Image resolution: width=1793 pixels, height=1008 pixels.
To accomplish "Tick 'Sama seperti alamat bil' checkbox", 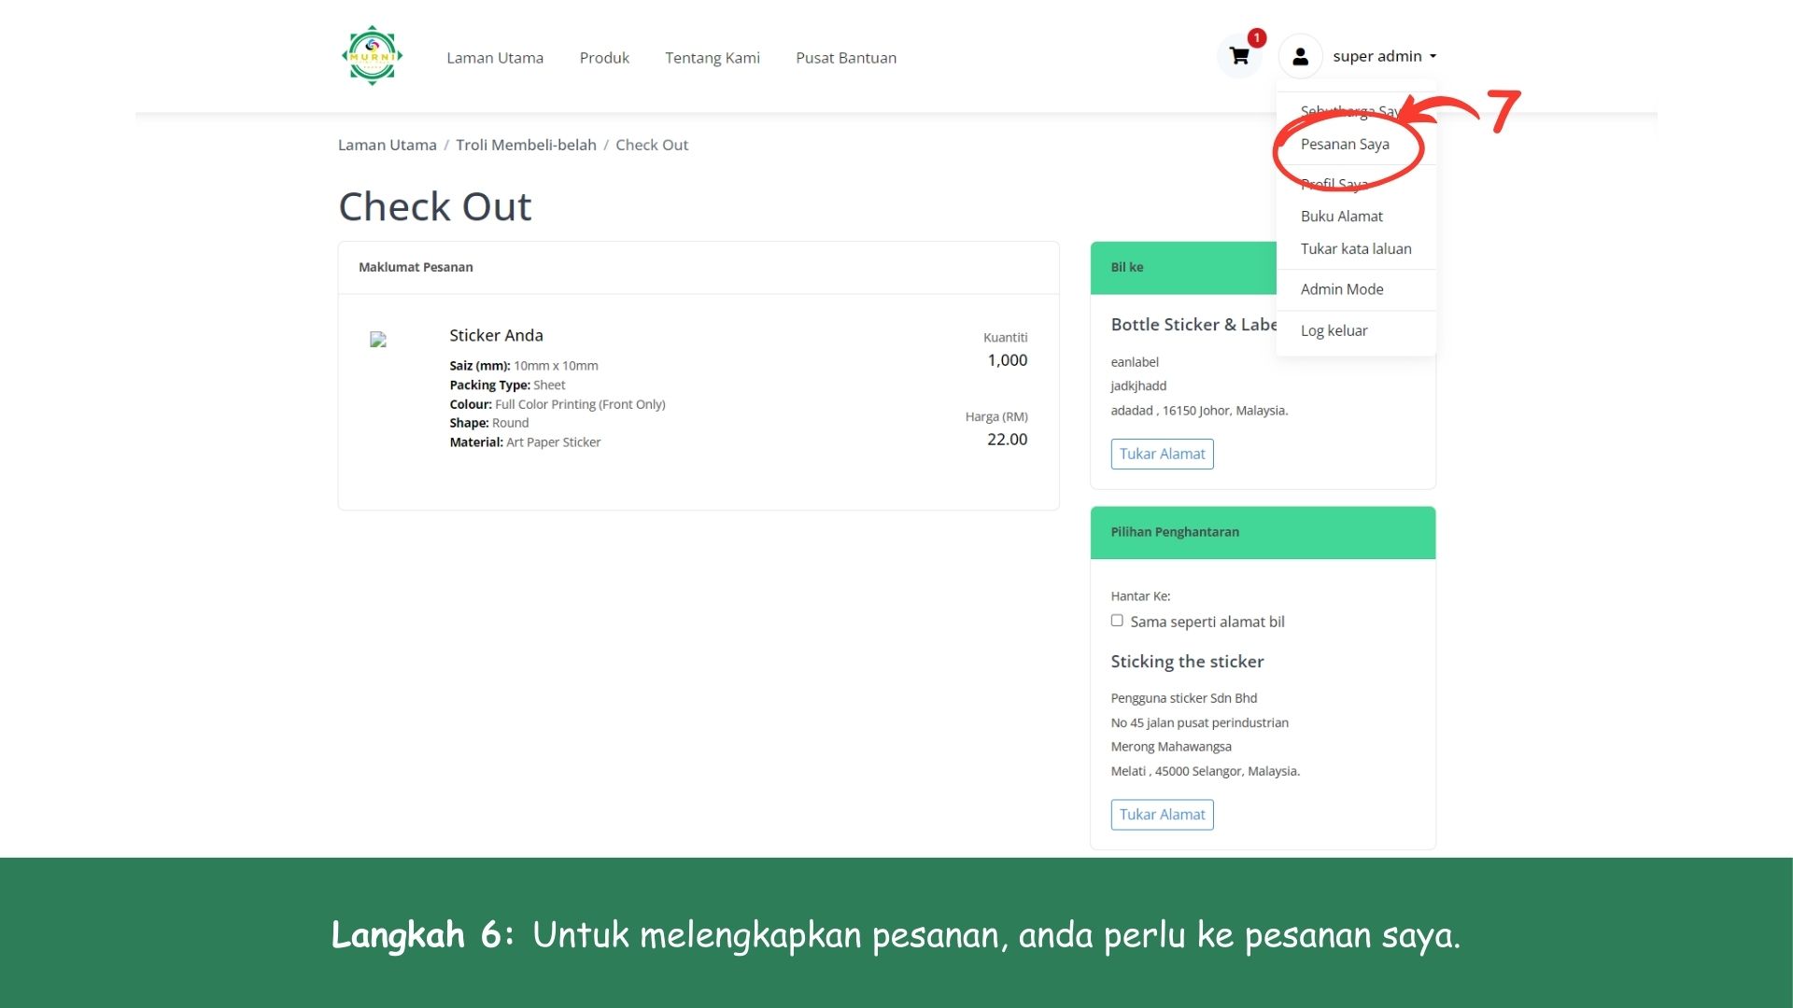I will (x=1117, y=621).
